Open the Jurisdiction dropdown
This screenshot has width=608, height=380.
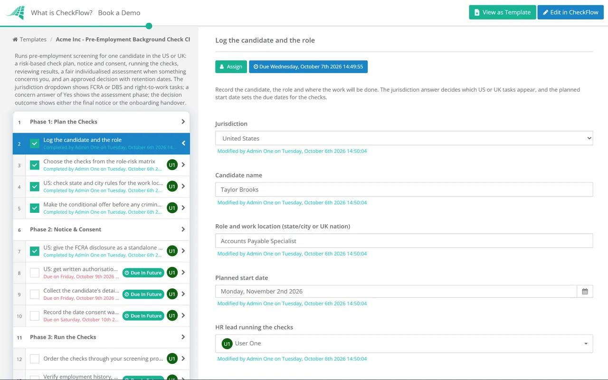coord(404,138)
